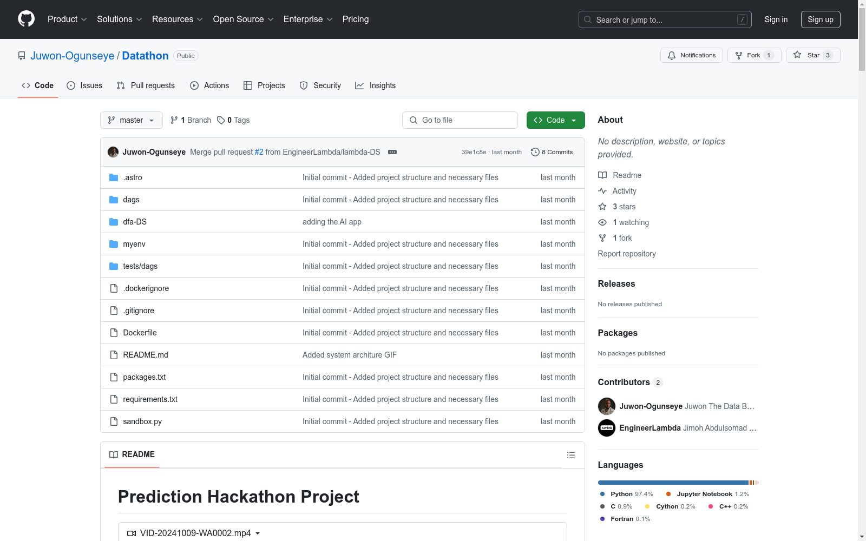866x541 pixels.
Task: Expand the Solutions menu
Action: click(119, 19)
